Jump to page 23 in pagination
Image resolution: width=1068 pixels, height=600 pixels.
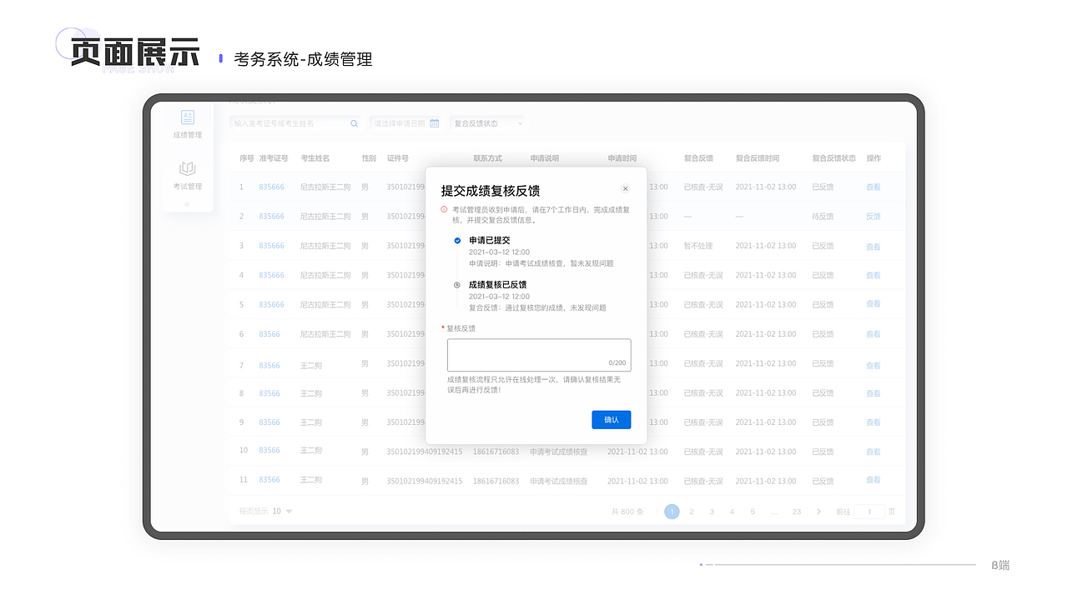tap(796, 512)
